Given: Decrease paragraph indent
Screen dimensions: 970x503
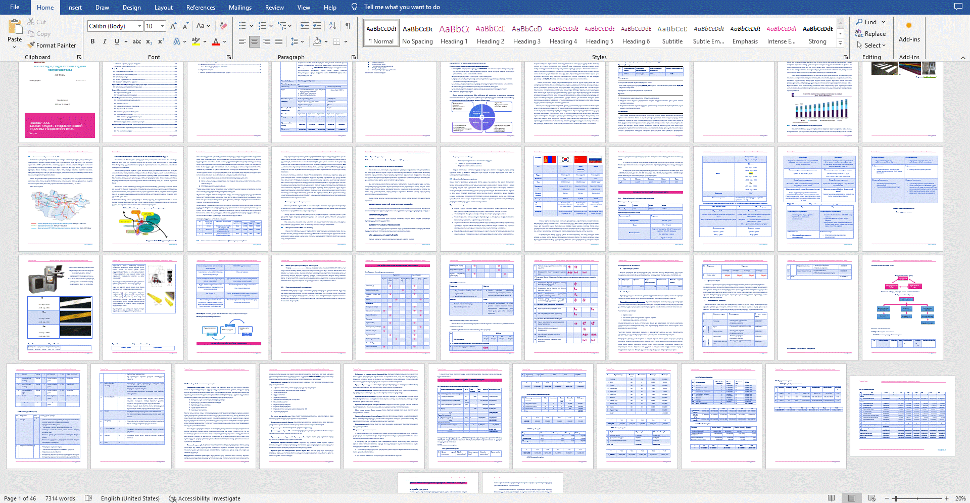Looking at the screenshot, I should pyautogui.click(x=304, y=26).
